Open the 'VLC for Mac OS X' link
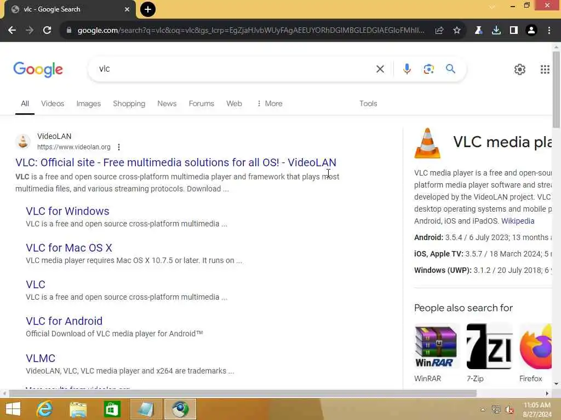The width and height of the screenshot is (561, 420). pyautogui.click(x=69, y=248)
